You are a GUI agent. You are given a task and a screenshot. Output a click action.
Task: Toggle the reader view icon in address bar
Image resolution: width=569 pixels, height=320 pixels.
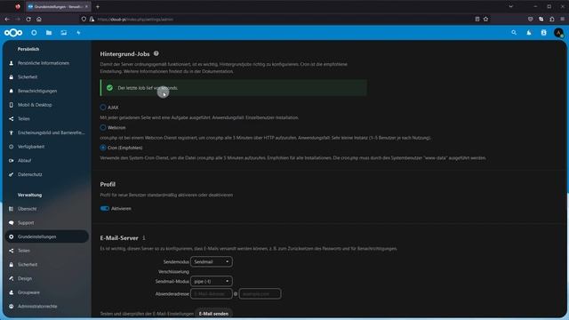(x=477, y=20)
